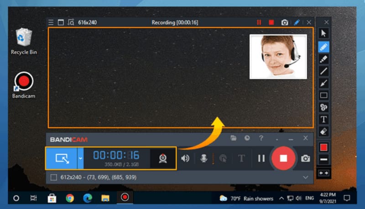Open the hamburger menu in recording bar
Viewport: 365px width, 209px height.
pos(51,22)
